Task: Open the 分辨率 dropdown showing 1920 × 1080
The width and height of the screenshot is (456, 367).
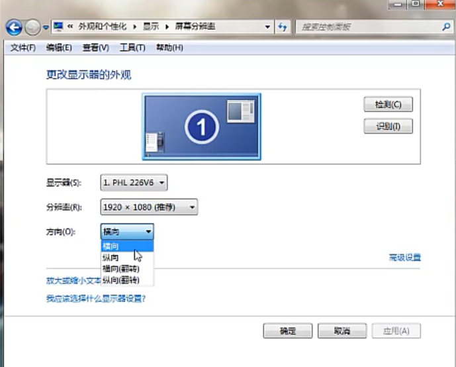Action: coord(149,207)
